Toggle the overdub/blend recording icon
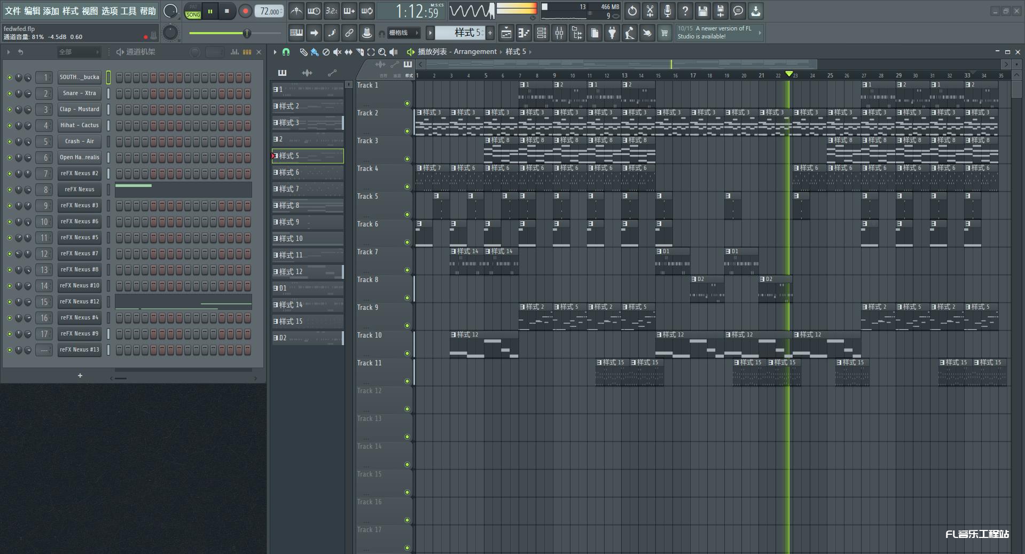 coord(349,11)
